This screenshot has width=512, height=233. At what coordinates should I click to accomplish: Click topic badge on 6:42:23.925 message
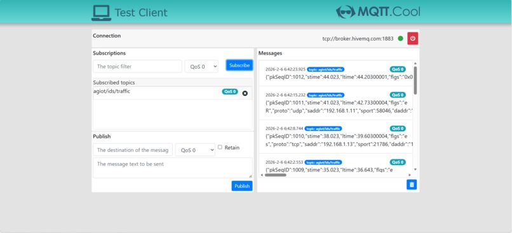325,69
